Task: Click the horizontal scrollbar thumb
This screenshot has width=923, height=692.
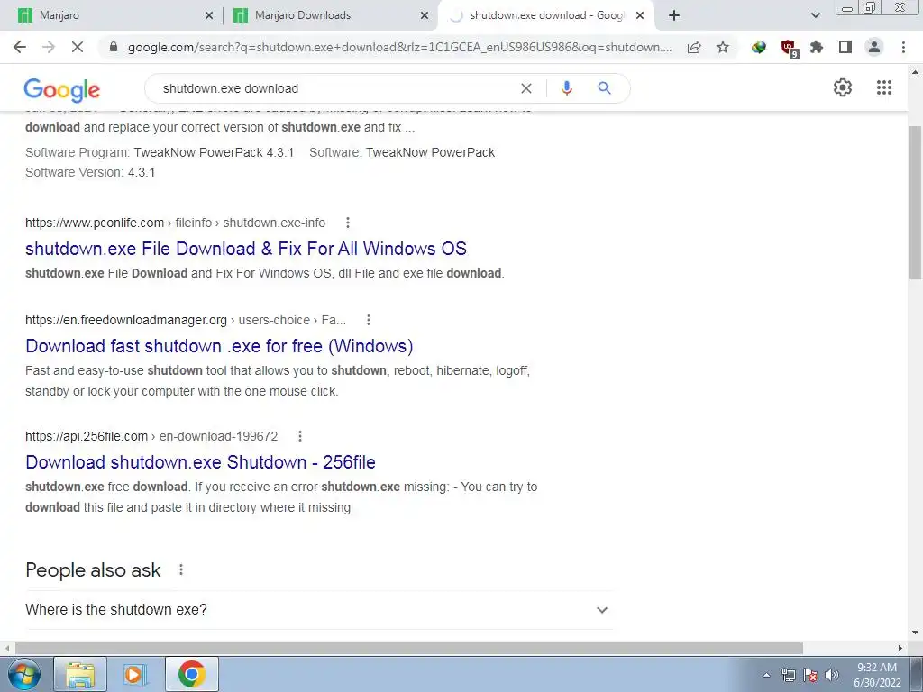Action: [409, 648]
